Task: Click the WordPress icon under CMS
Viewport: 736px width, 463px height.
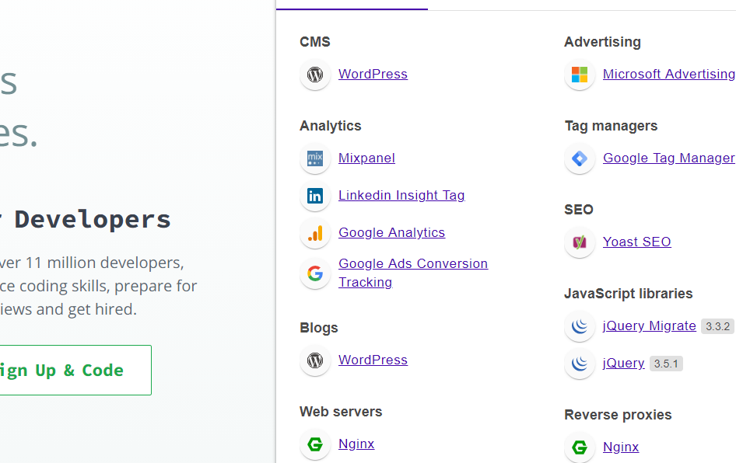Action: (x=315, y=75)
